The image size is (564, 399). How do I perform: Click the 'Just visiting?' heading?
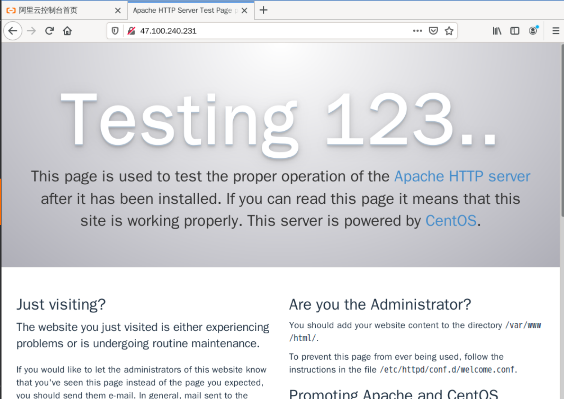coord(61,305)
